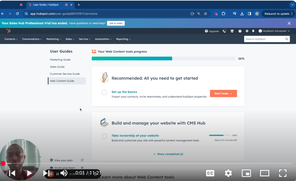Open the Automation dropdown menu
The height and width of the screenshot is (181, 296).
coord(103,39)
